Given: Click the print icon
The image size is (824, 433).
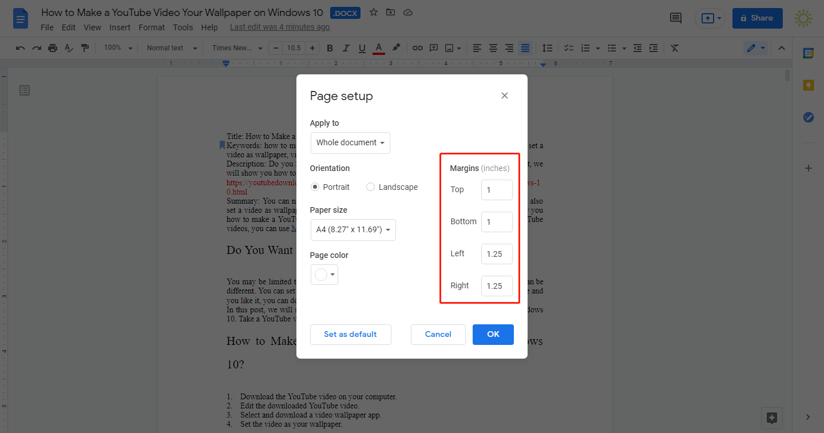Looking at the screenshot, I should [x=53, y=48].
